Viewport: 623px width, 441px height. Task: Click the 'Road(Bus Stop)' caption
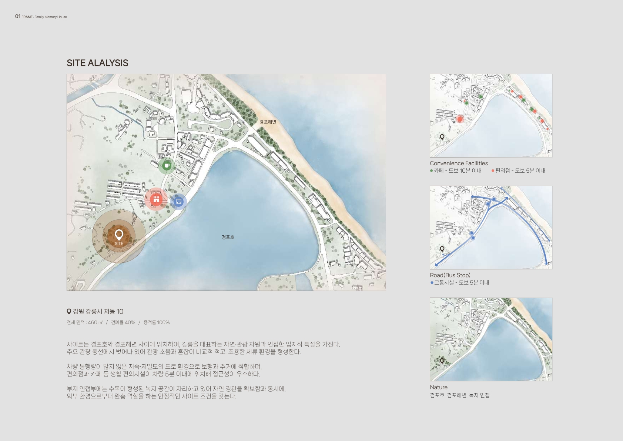point(450,275)
